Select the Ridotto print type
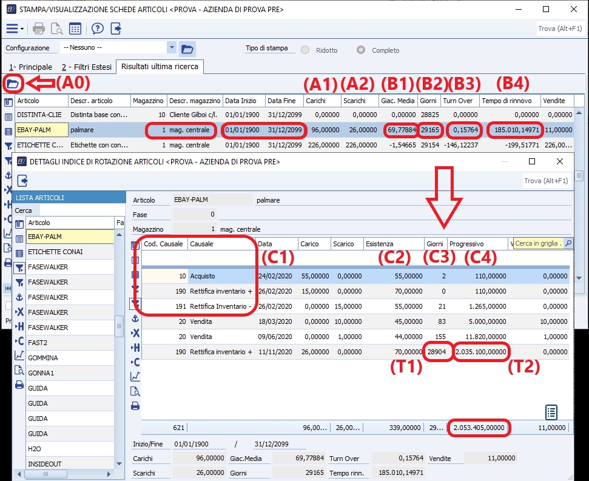The width and height of the screenshot is (589, 481). point(306,50)
